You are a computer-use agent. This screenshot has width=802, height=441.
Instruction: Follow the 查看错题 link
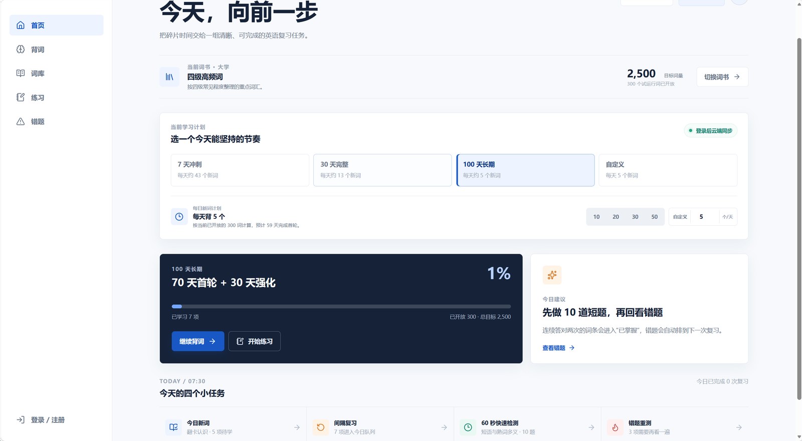(x=558, y=348)
